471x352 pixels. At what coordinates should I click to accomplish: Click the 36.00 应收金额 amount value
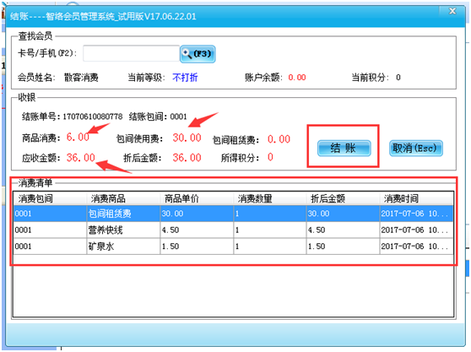tap(80, 158)
